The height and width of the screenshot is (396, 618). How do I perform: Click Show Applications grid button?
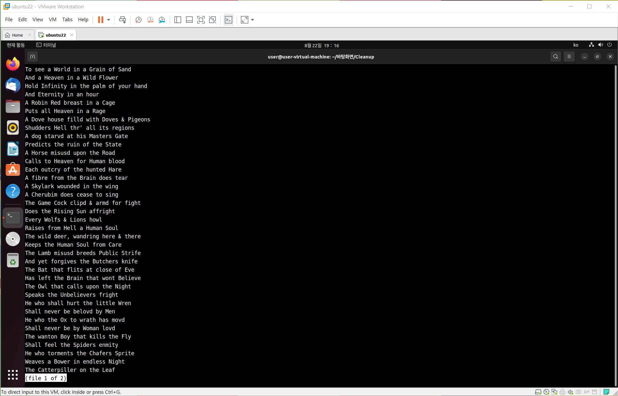tap(13, 374)
